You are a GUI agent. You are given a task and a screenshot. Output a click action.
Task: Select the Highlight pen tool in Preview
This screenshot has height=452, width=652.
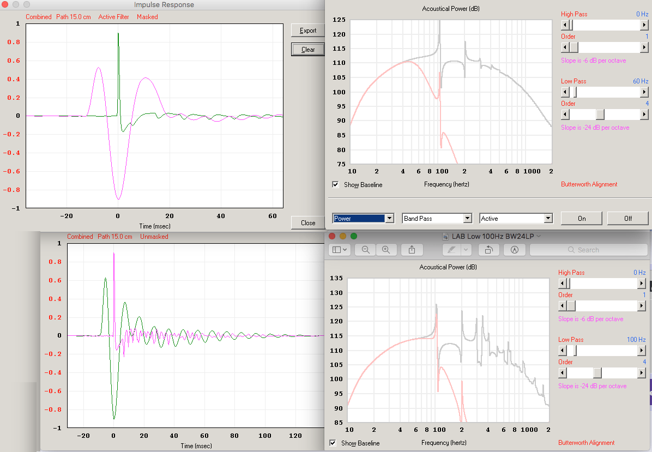click(451, 250)
